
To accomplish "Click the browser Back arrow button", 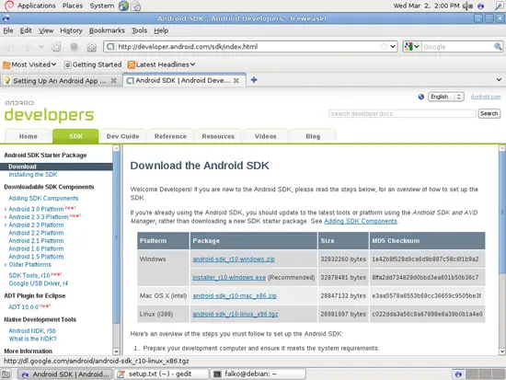I will click(x=9, y=47).
